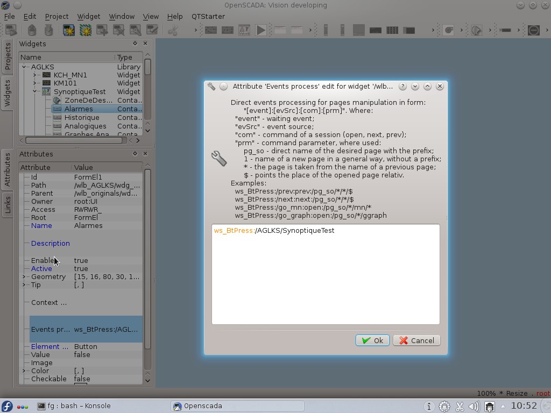
Task: Click the close button of Attributes panel
Action: tap(145, 154)
